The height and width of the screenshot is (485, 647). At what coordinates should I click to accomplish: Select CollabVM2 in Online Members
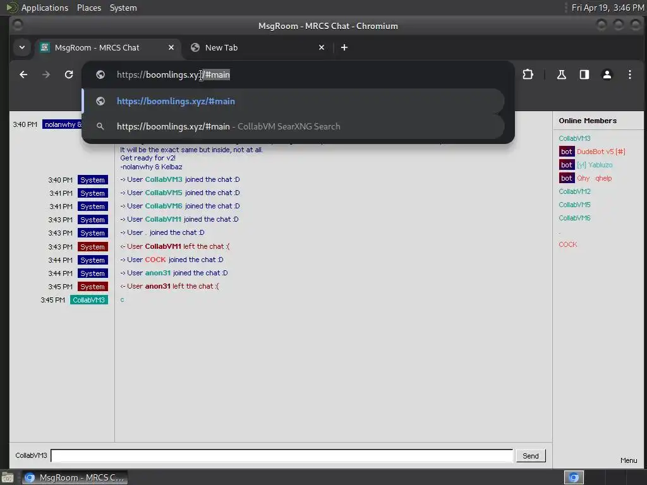pos(574,191)
